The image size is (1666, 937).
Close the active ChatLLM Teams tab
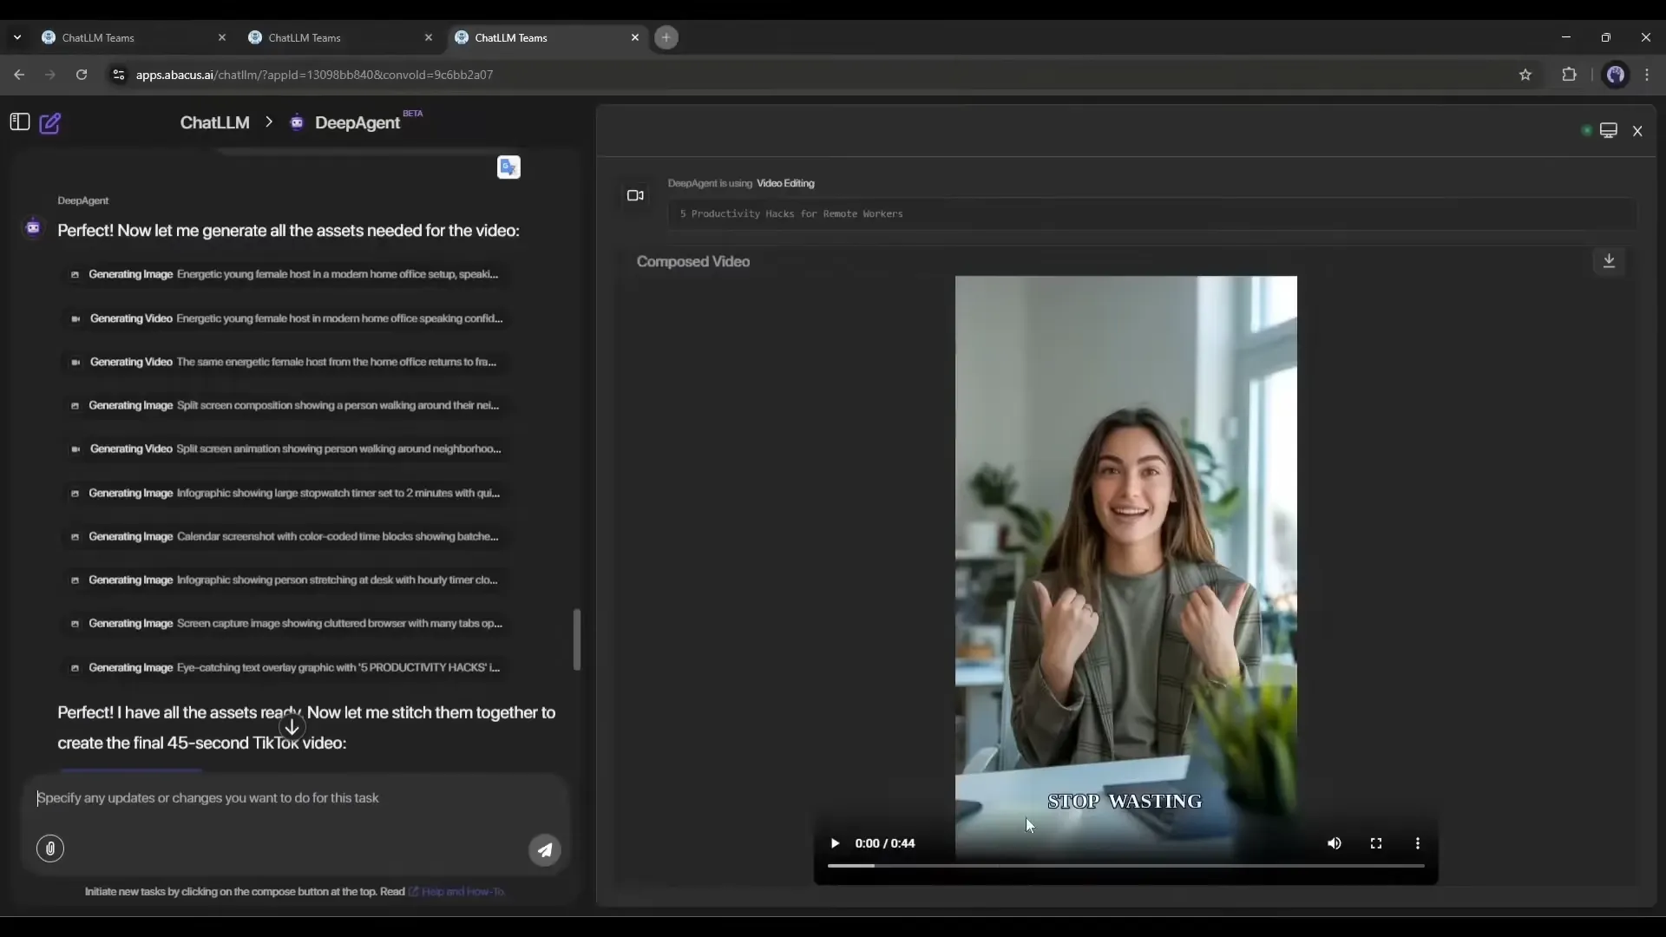click(635, 37)
